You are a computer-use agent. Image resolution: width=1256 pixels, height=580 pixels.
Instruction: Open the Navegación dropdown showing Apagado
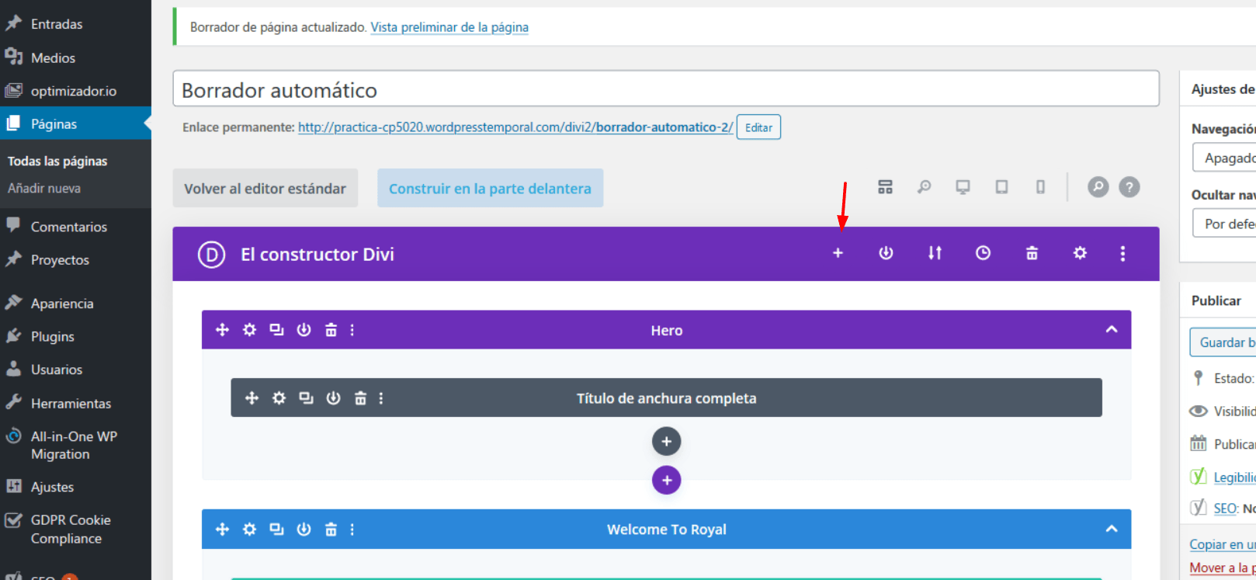tap(1224, 158)
